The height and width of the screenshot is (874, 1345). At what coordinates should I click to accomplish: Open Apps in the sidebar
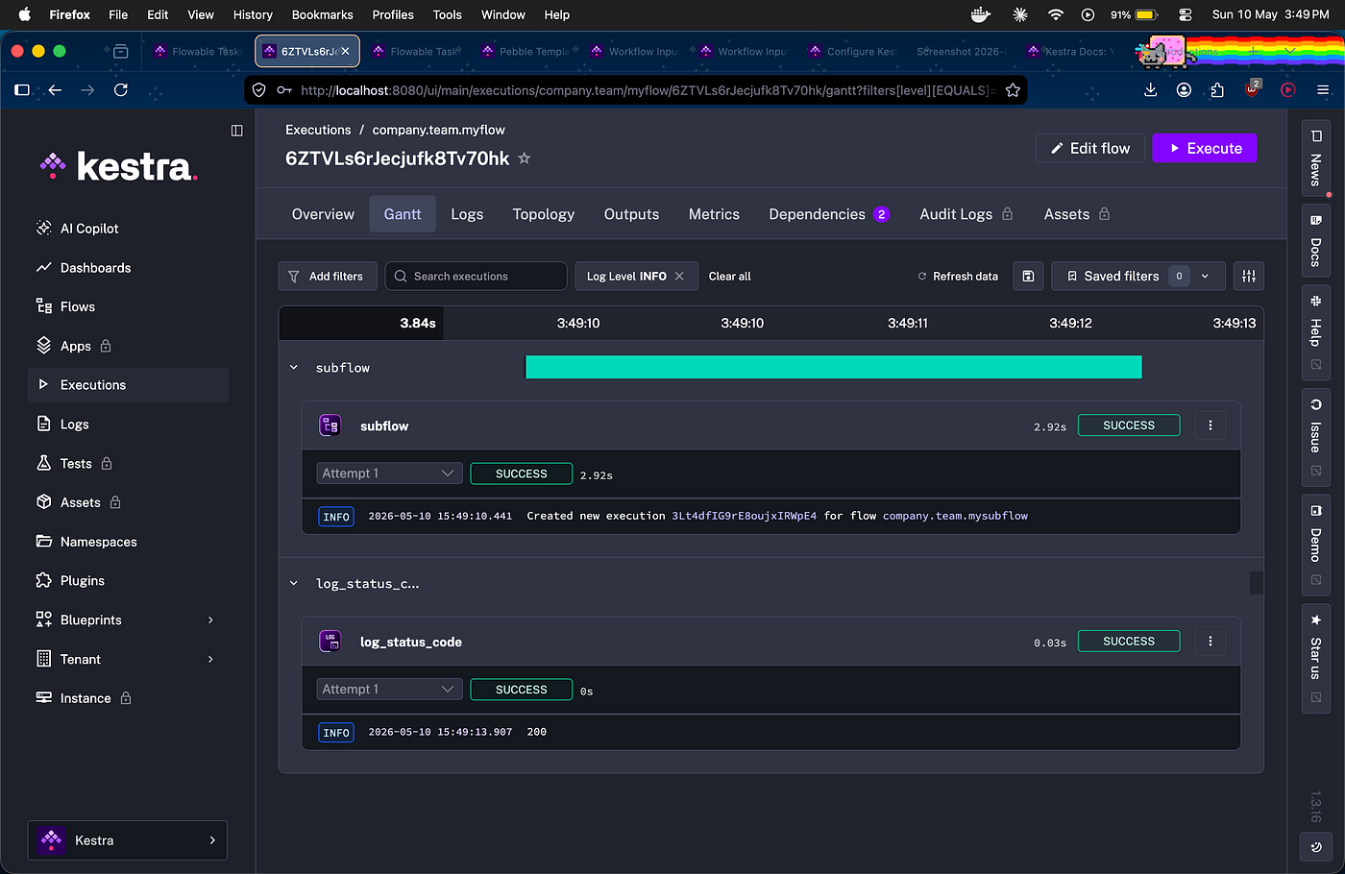tap(76, 346)
